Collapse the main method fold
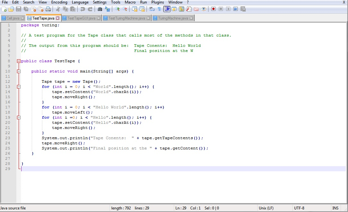The height and width of the screenshot is (212, 348). [x=18, y=71]
